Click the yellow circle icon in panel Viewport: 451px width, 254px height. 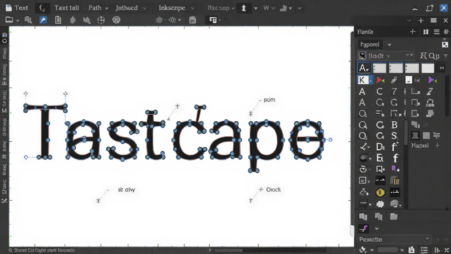pos(380,192)
